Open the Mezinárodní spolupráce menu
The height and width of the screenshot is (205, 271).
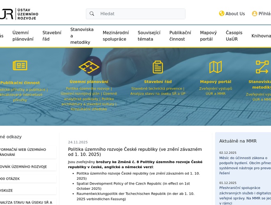[115, 36]
